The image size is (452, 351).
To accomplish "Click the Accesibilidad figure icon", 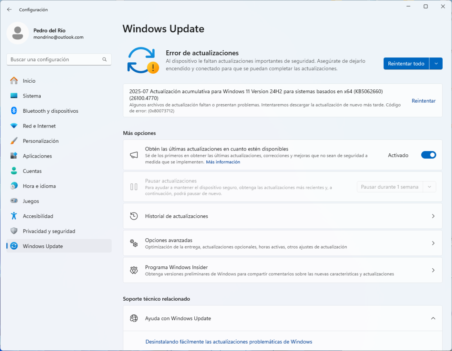I will pyautogui.click(x=14, y=216).
